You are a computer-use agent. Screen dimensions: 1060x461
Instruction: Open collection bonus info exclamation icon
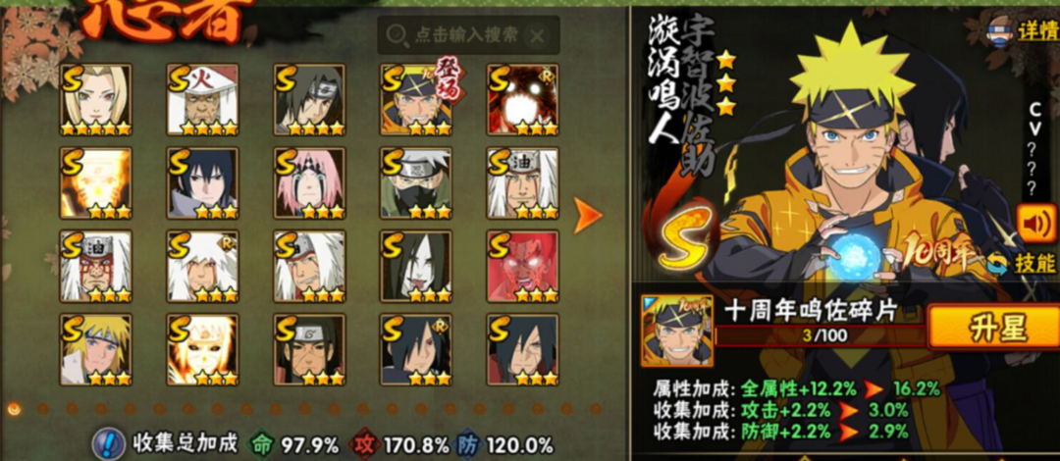(x=109, y=444)
